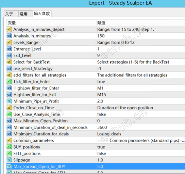Select the Slippage variable name
This screenshot has width=185, height=174.
22,160
